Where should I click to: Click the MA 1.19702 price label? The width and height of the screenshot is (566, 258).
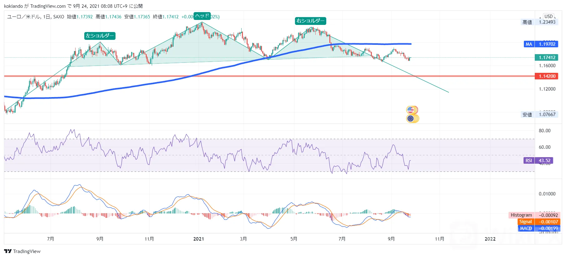541,44
